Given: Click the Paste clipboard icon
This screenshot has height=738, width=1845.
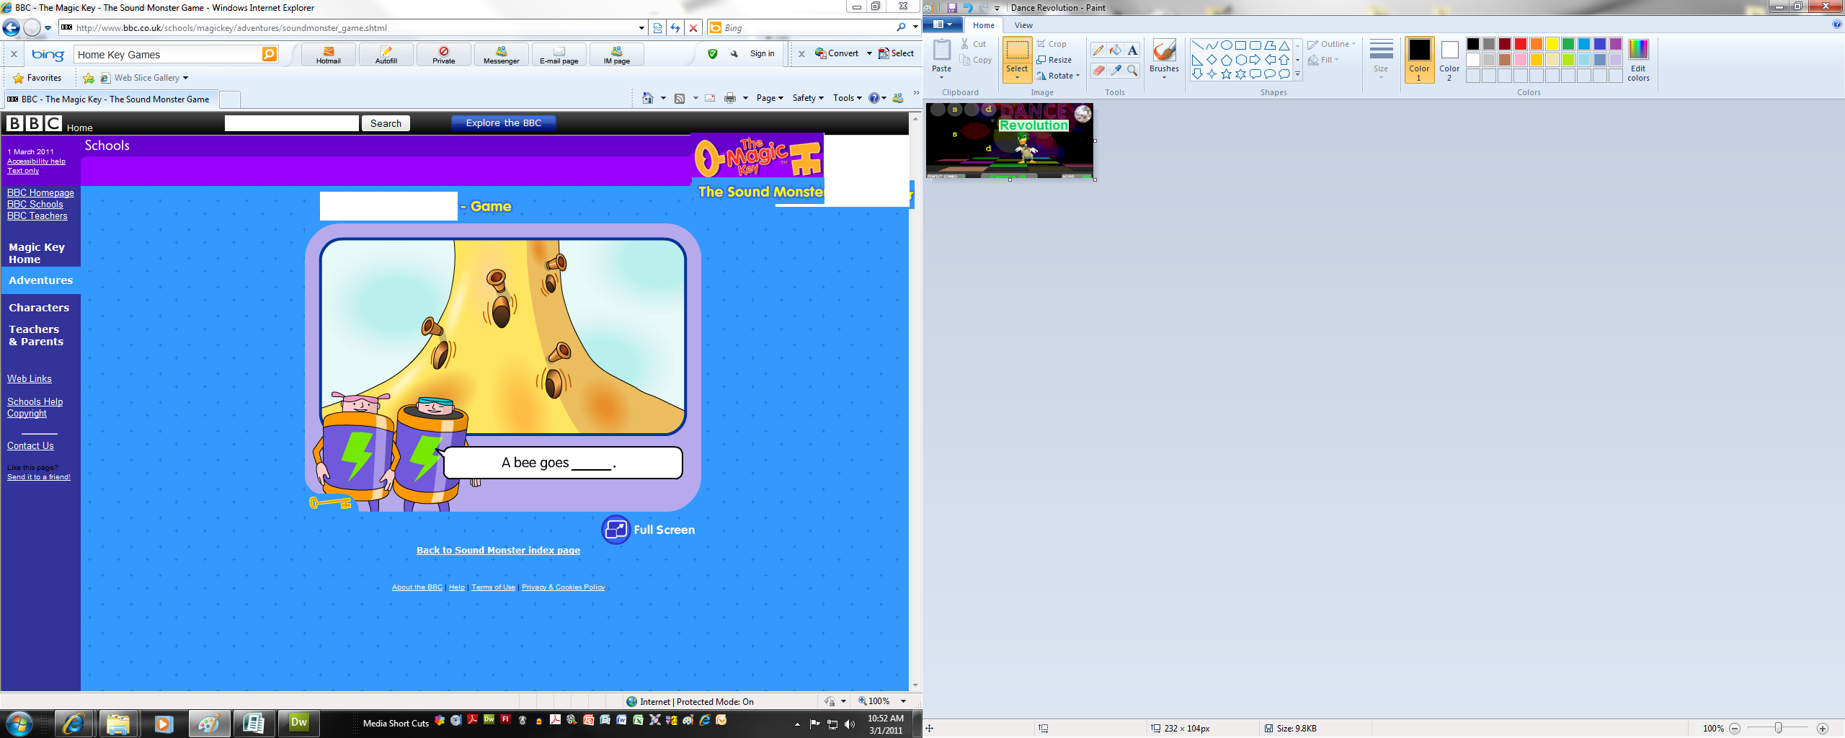Looking at the screenshot, I should 941,50.
